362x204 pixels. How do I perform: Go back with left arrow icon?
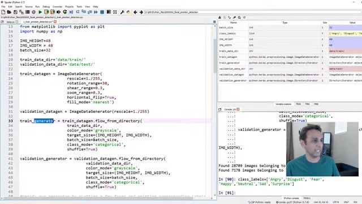(135, 12)
